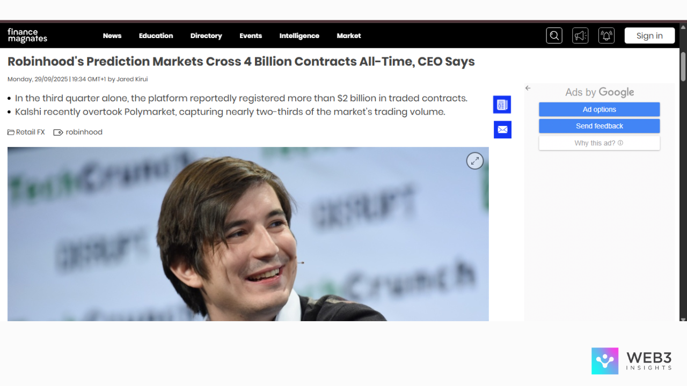
Task: Click the Ad options button
Action: 599,109
